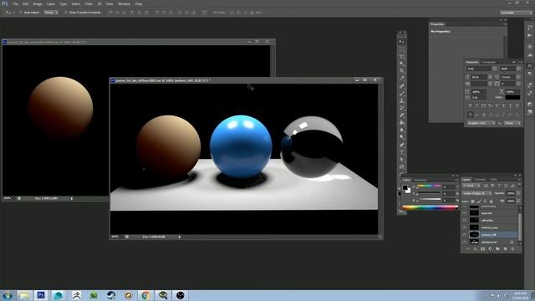Open the Linear Dodge blend mode dropdown
Image resolution: width=535 pixels, height=301 pixels.
476,193
